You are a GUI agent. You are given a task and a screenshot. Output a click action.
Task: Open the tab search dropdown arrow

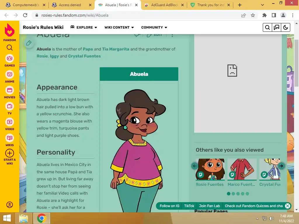pyautogui.click(x=263, y=5)
